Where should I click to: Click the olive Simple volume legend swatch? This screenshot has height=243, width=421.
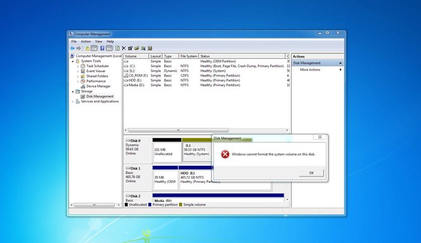[x=181, y=204]
